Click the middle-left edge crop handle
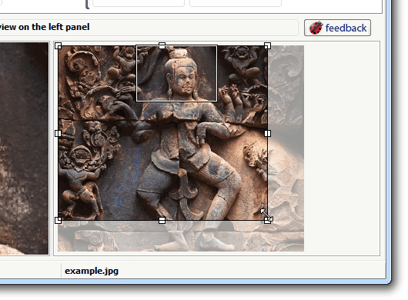This screenshot has height=300, width=408. [59, 133]
